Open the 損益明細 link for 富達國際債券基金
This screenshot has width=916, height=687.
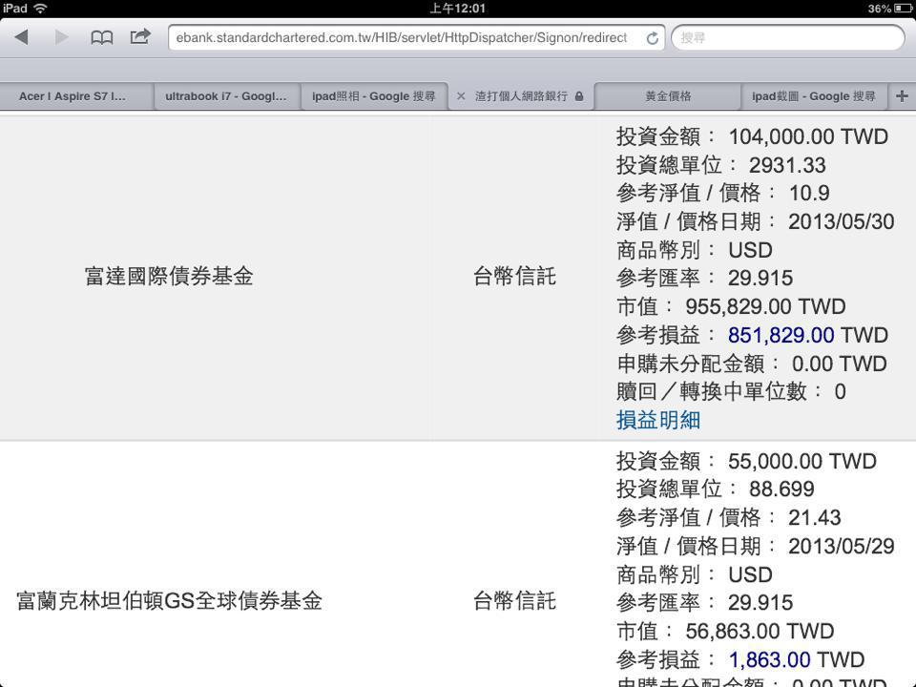(x=658, y=420)
